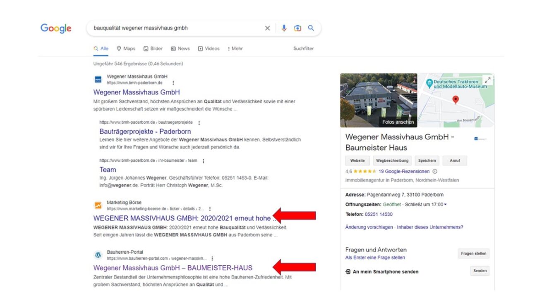Click the WordPress icon beside Bauherren-Portal
Screen dimensions: 542x304
point(97,252)
